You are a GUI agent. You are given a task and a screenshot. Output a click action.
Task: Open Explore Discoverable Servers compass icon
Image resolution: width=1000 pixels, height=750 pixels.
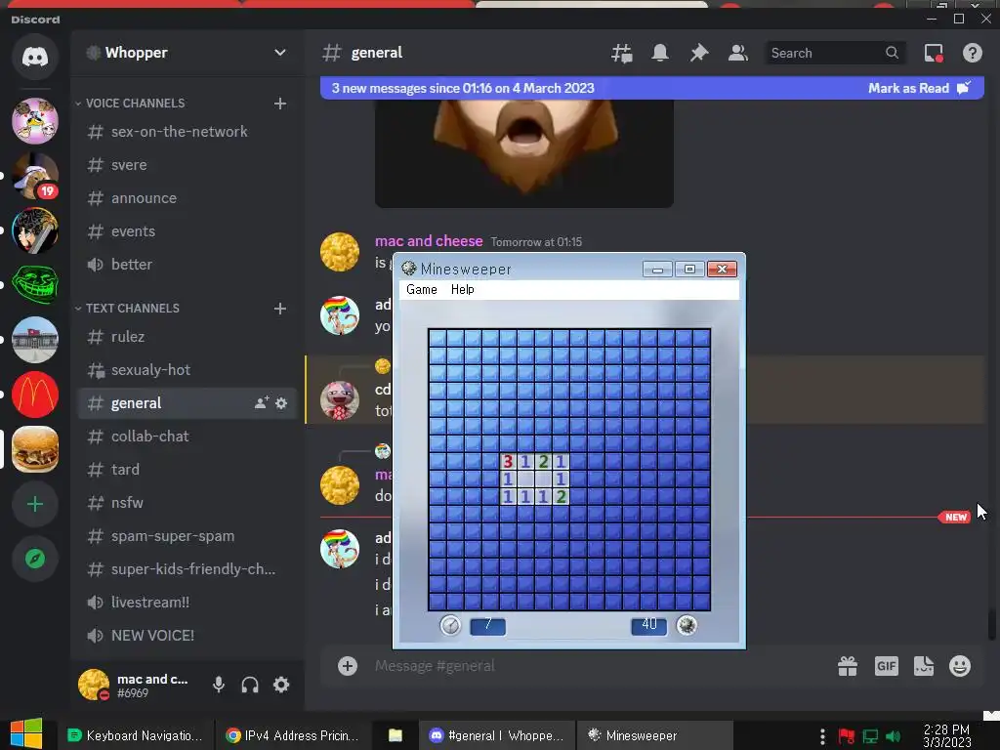(35, 560)
